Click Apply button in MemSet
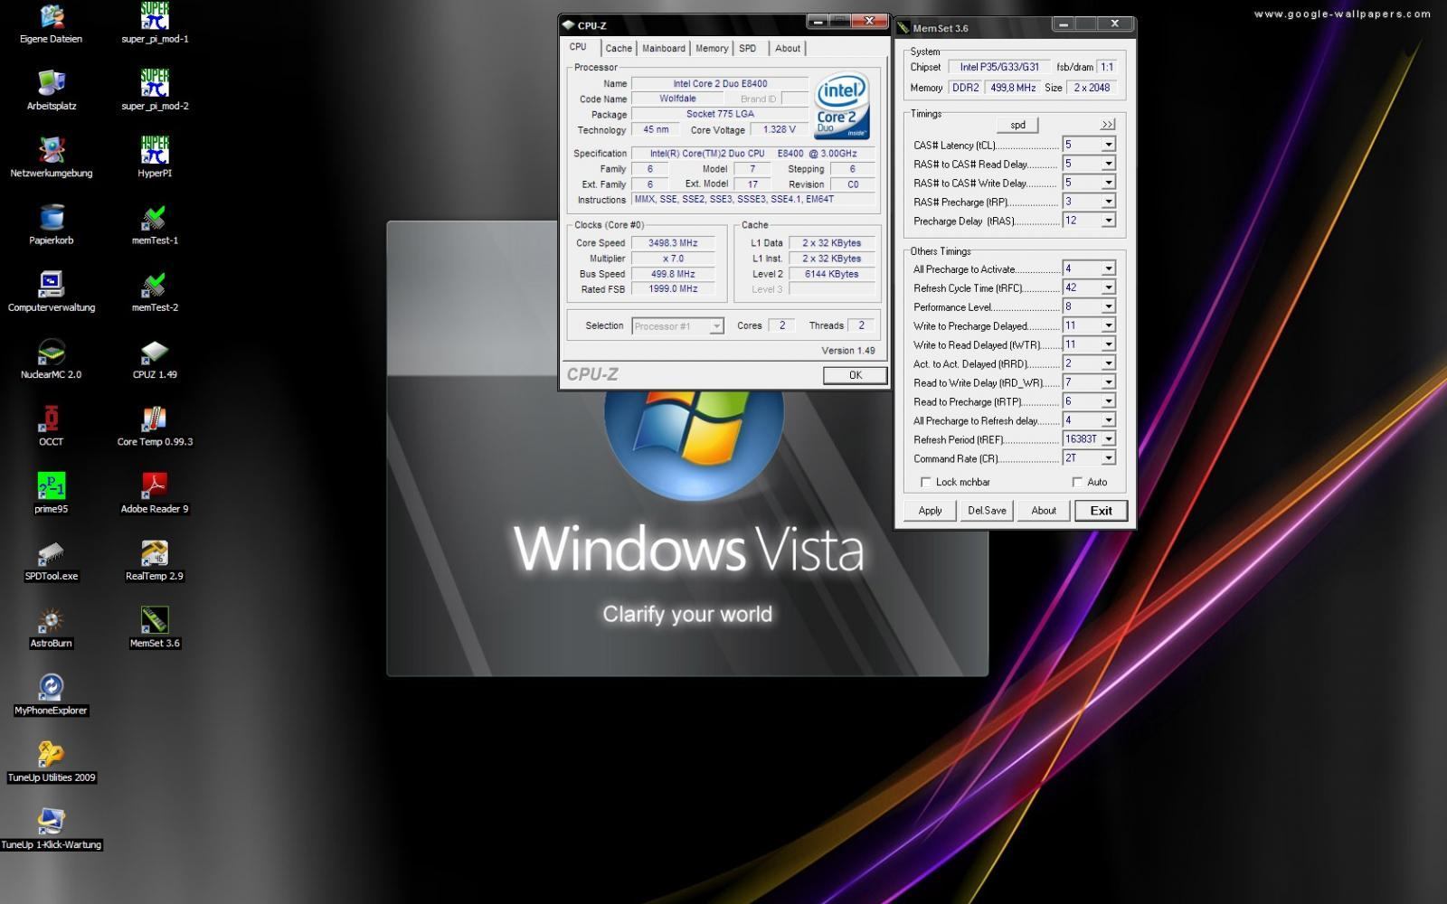Screen dimensions: 1447x904 pos(930,511)
